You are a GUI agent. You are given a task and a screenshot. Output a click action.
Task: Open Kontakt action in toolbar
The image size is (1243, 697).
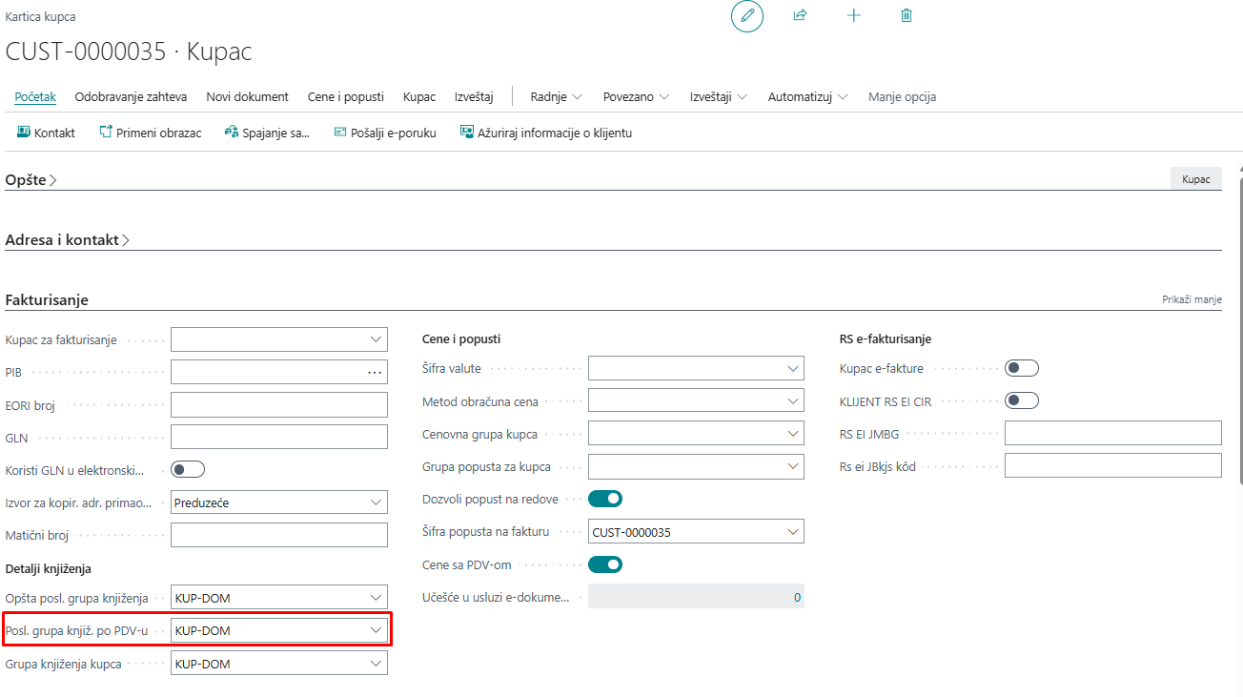[x=46, y=133]
